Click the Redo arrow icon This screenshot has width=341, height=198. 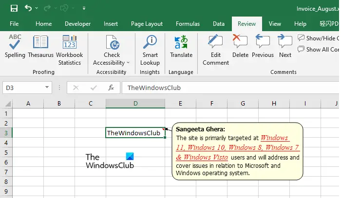(47, 8)
